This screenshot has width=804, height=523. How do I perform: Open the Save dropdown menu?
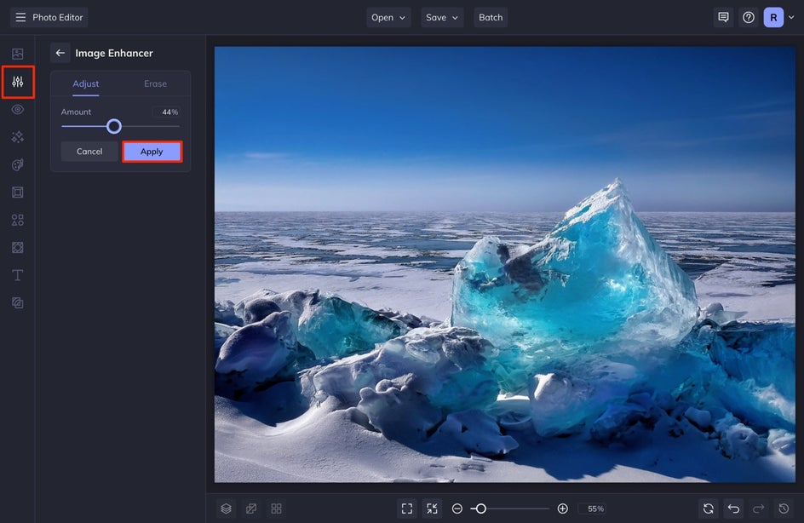442,17
